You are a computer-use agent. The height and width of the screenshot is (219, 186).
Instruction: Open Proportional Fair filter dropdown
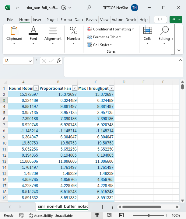click(75, 88)
